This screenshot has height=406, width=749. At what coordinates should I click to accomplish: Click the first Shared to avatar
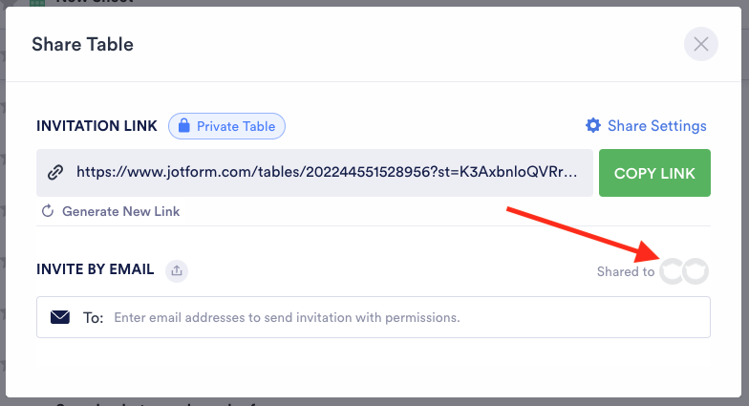coord(673,271)
